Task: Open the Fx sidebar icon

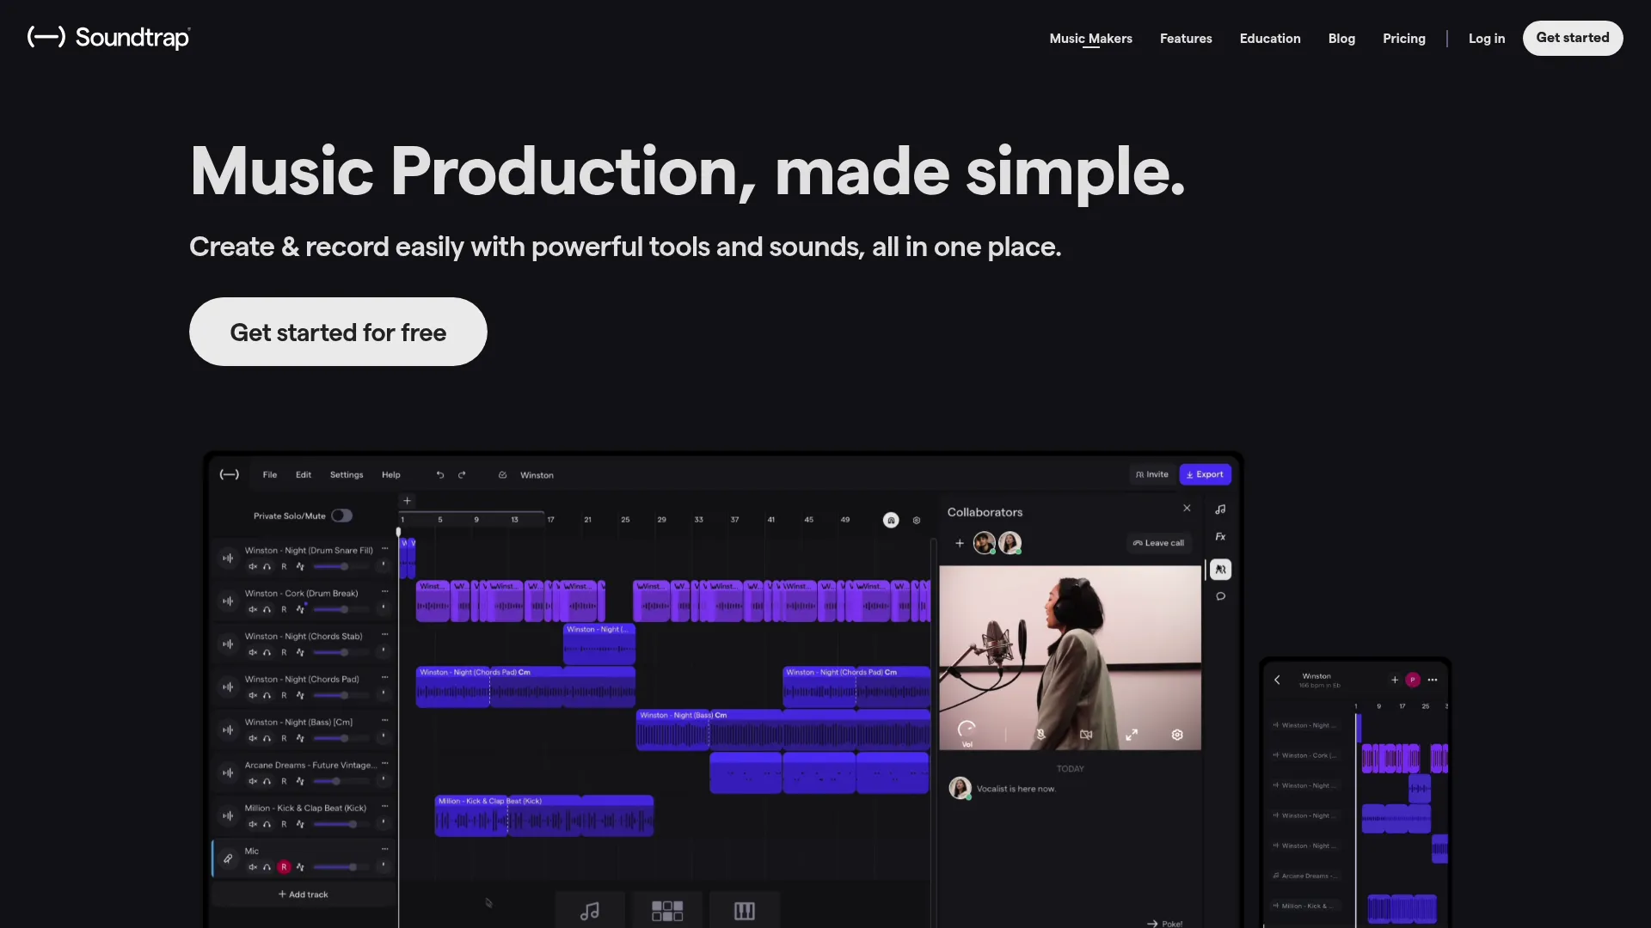Action: [x=1220, y=537]
